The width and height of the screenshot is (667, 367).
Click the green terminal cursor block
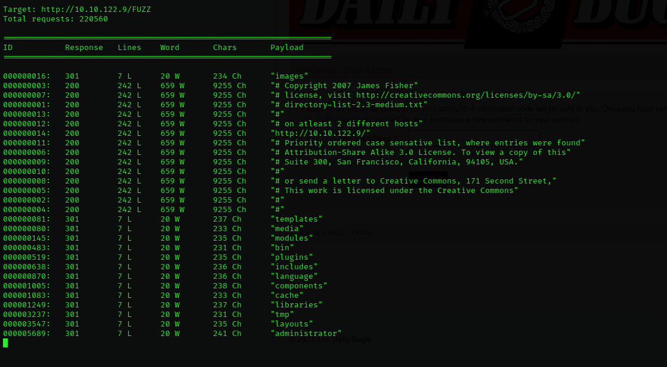coord(5,343)
